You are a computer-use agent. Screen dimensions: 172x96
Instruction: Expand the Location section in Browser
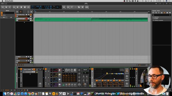tap(156, 19)
